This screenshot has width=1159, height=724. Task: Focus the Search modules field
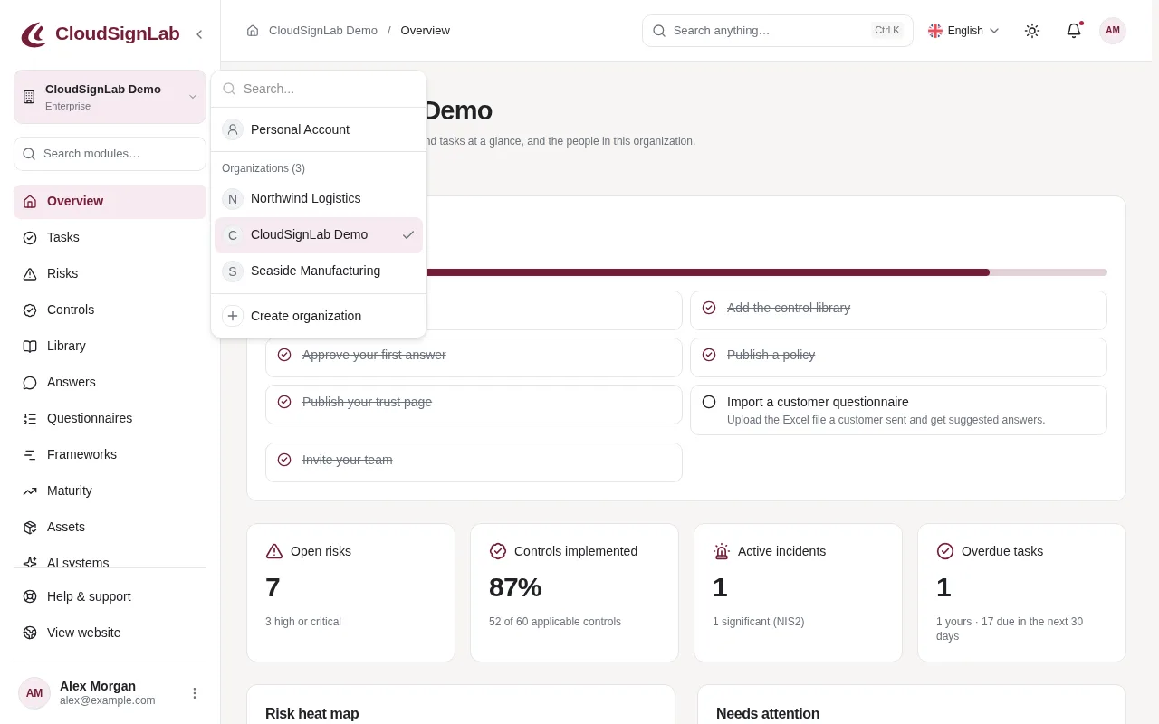coord(110,154)
